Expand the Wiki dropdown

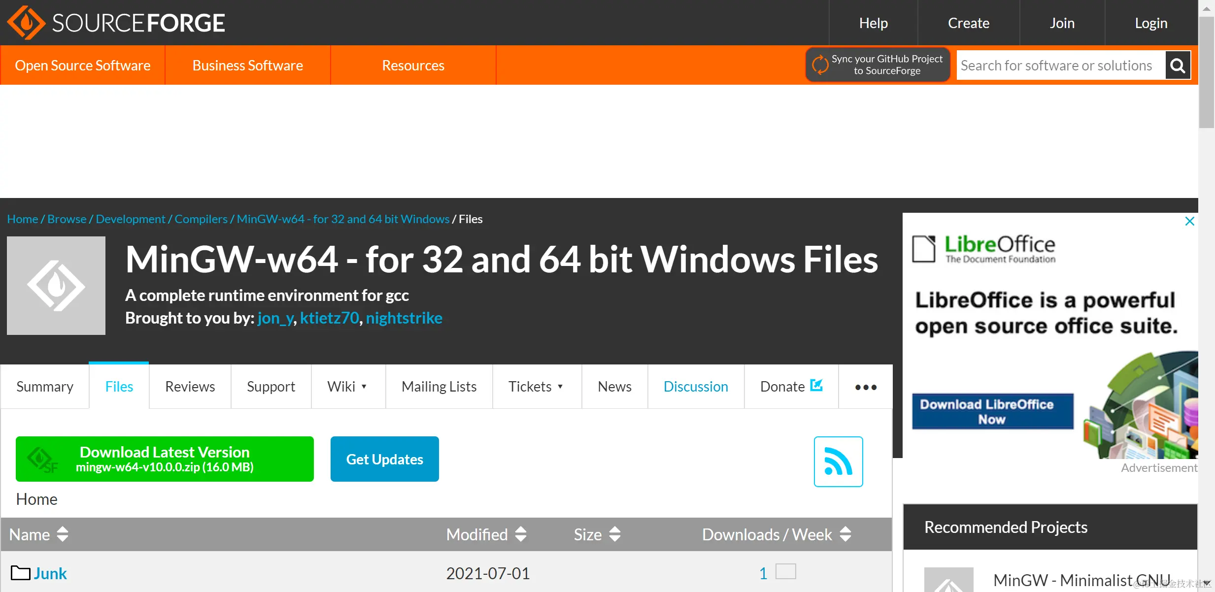pyautogui.click(x=364, y=387)
